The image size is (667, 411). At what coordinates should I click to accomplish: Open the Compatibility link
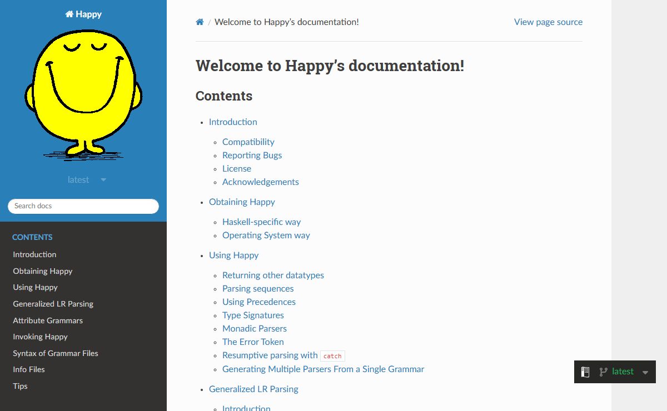(248, 142)
